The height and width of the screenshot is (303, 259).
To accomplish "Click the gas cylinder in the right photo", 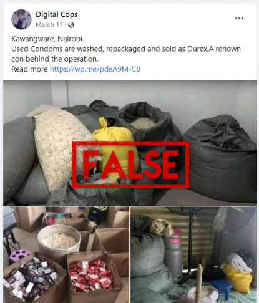I will tap(173, 257).
